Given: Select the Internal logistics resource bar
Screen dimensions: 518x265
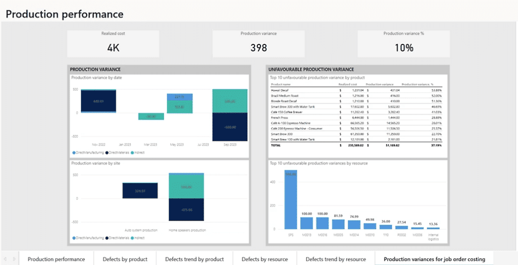Looking at the screenshot, I should 434,229.
